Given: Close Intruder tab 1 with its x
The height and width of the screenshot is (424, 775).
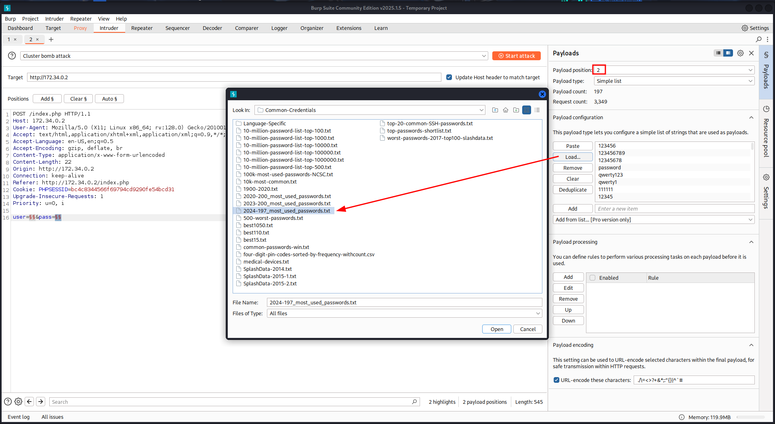Looking at the screenshot, I should coord(15,39).
